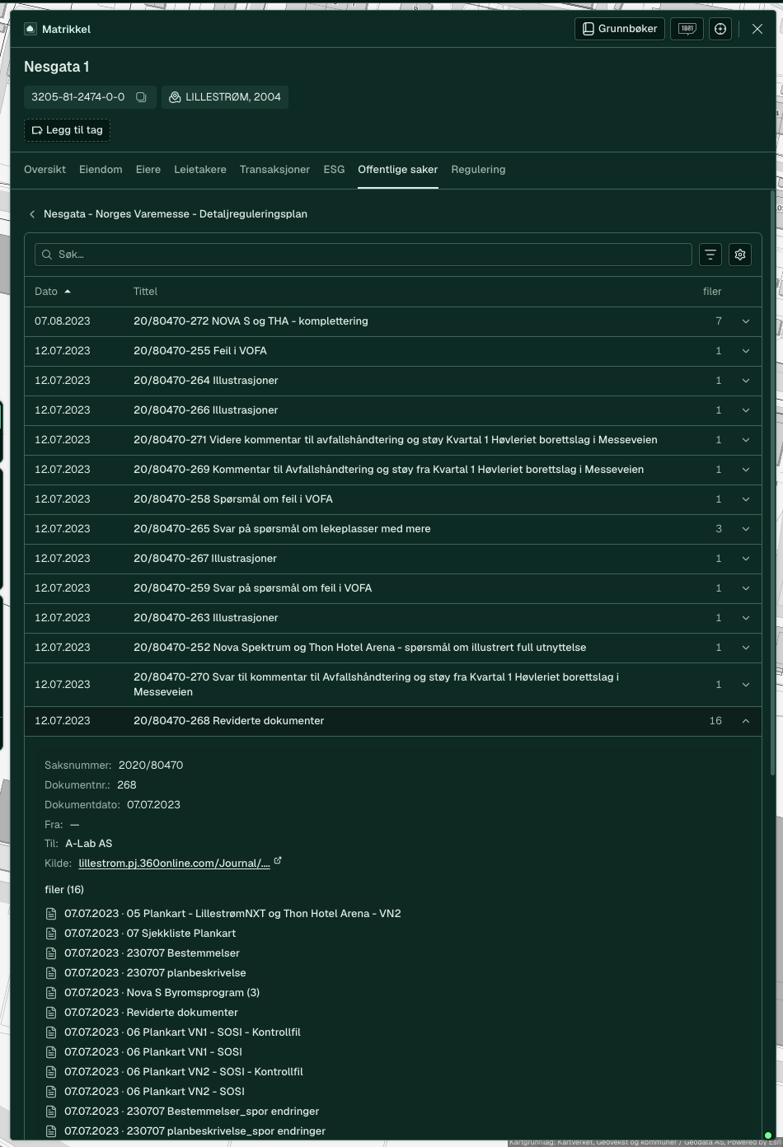783x1147 pixels.
Task: Open lillestrom.pj.360online.com Journal source link
Action: click(174, 864)
